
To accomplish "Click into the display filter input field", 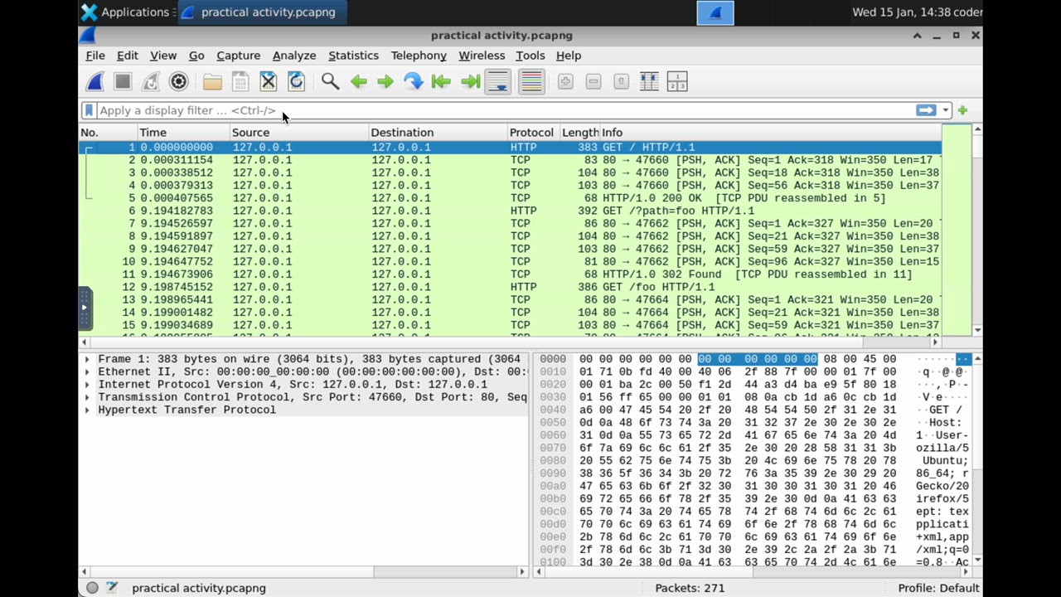I will [x=497, y=110].
